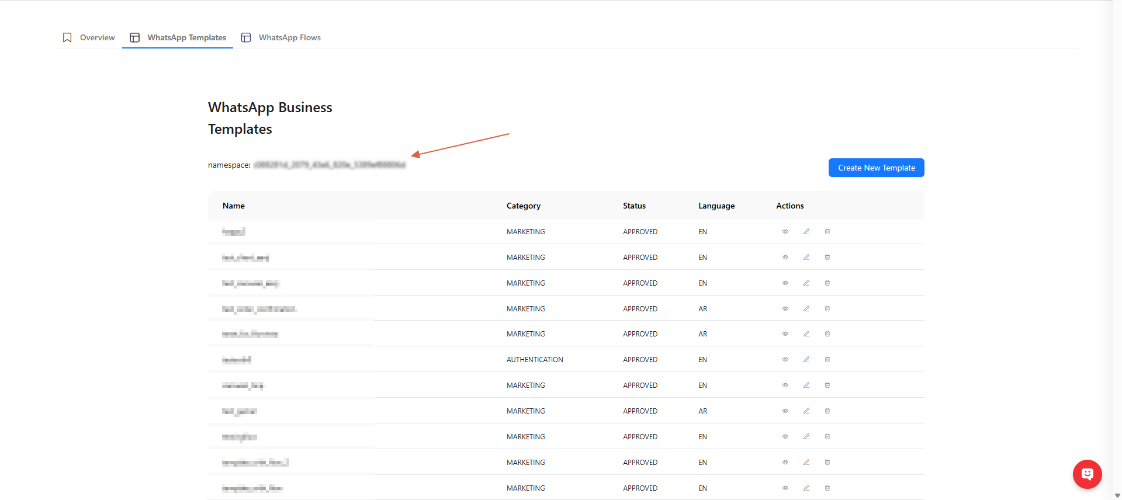Delete the template in the first row
Viewport: 1122px width, 500px height.
827,232
